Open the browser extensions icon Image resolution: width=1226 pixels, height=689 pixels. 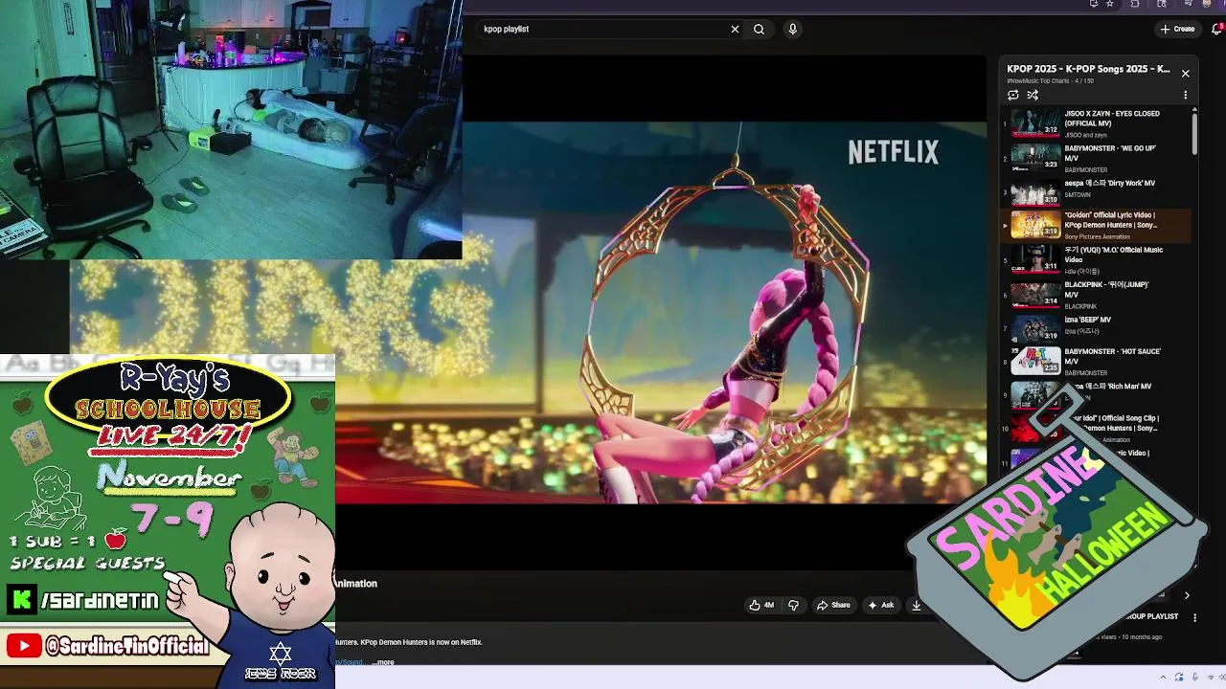pos(1135,4)
